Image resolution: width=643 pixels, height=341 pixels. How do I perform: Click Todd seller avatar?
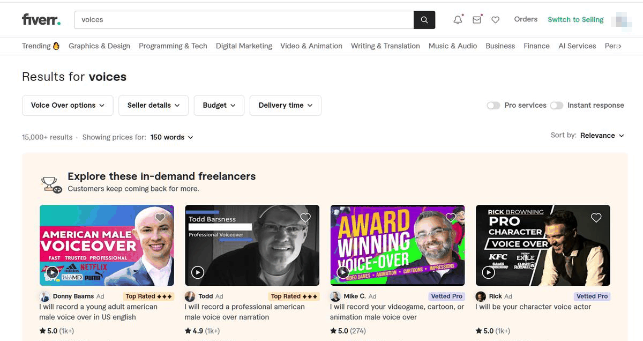coord(190,296)
